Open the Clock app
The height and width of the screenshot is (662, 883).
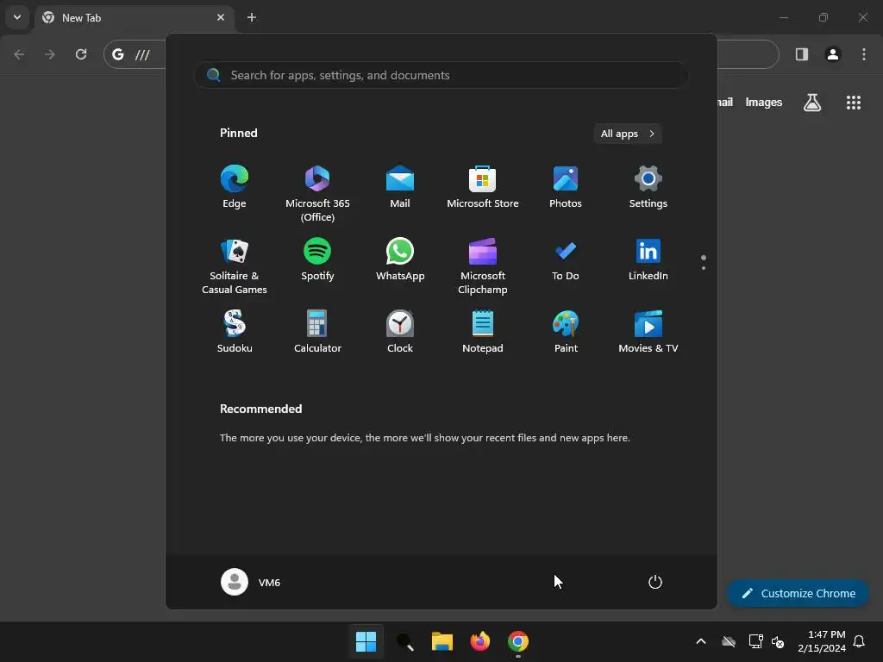pyautogui.click(x=400, y=332)
